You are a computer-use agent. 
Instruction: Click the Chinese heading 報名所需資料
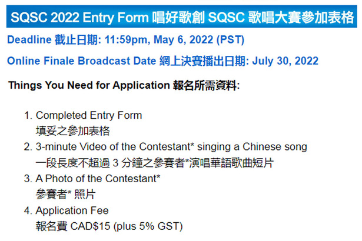[205, 85]
